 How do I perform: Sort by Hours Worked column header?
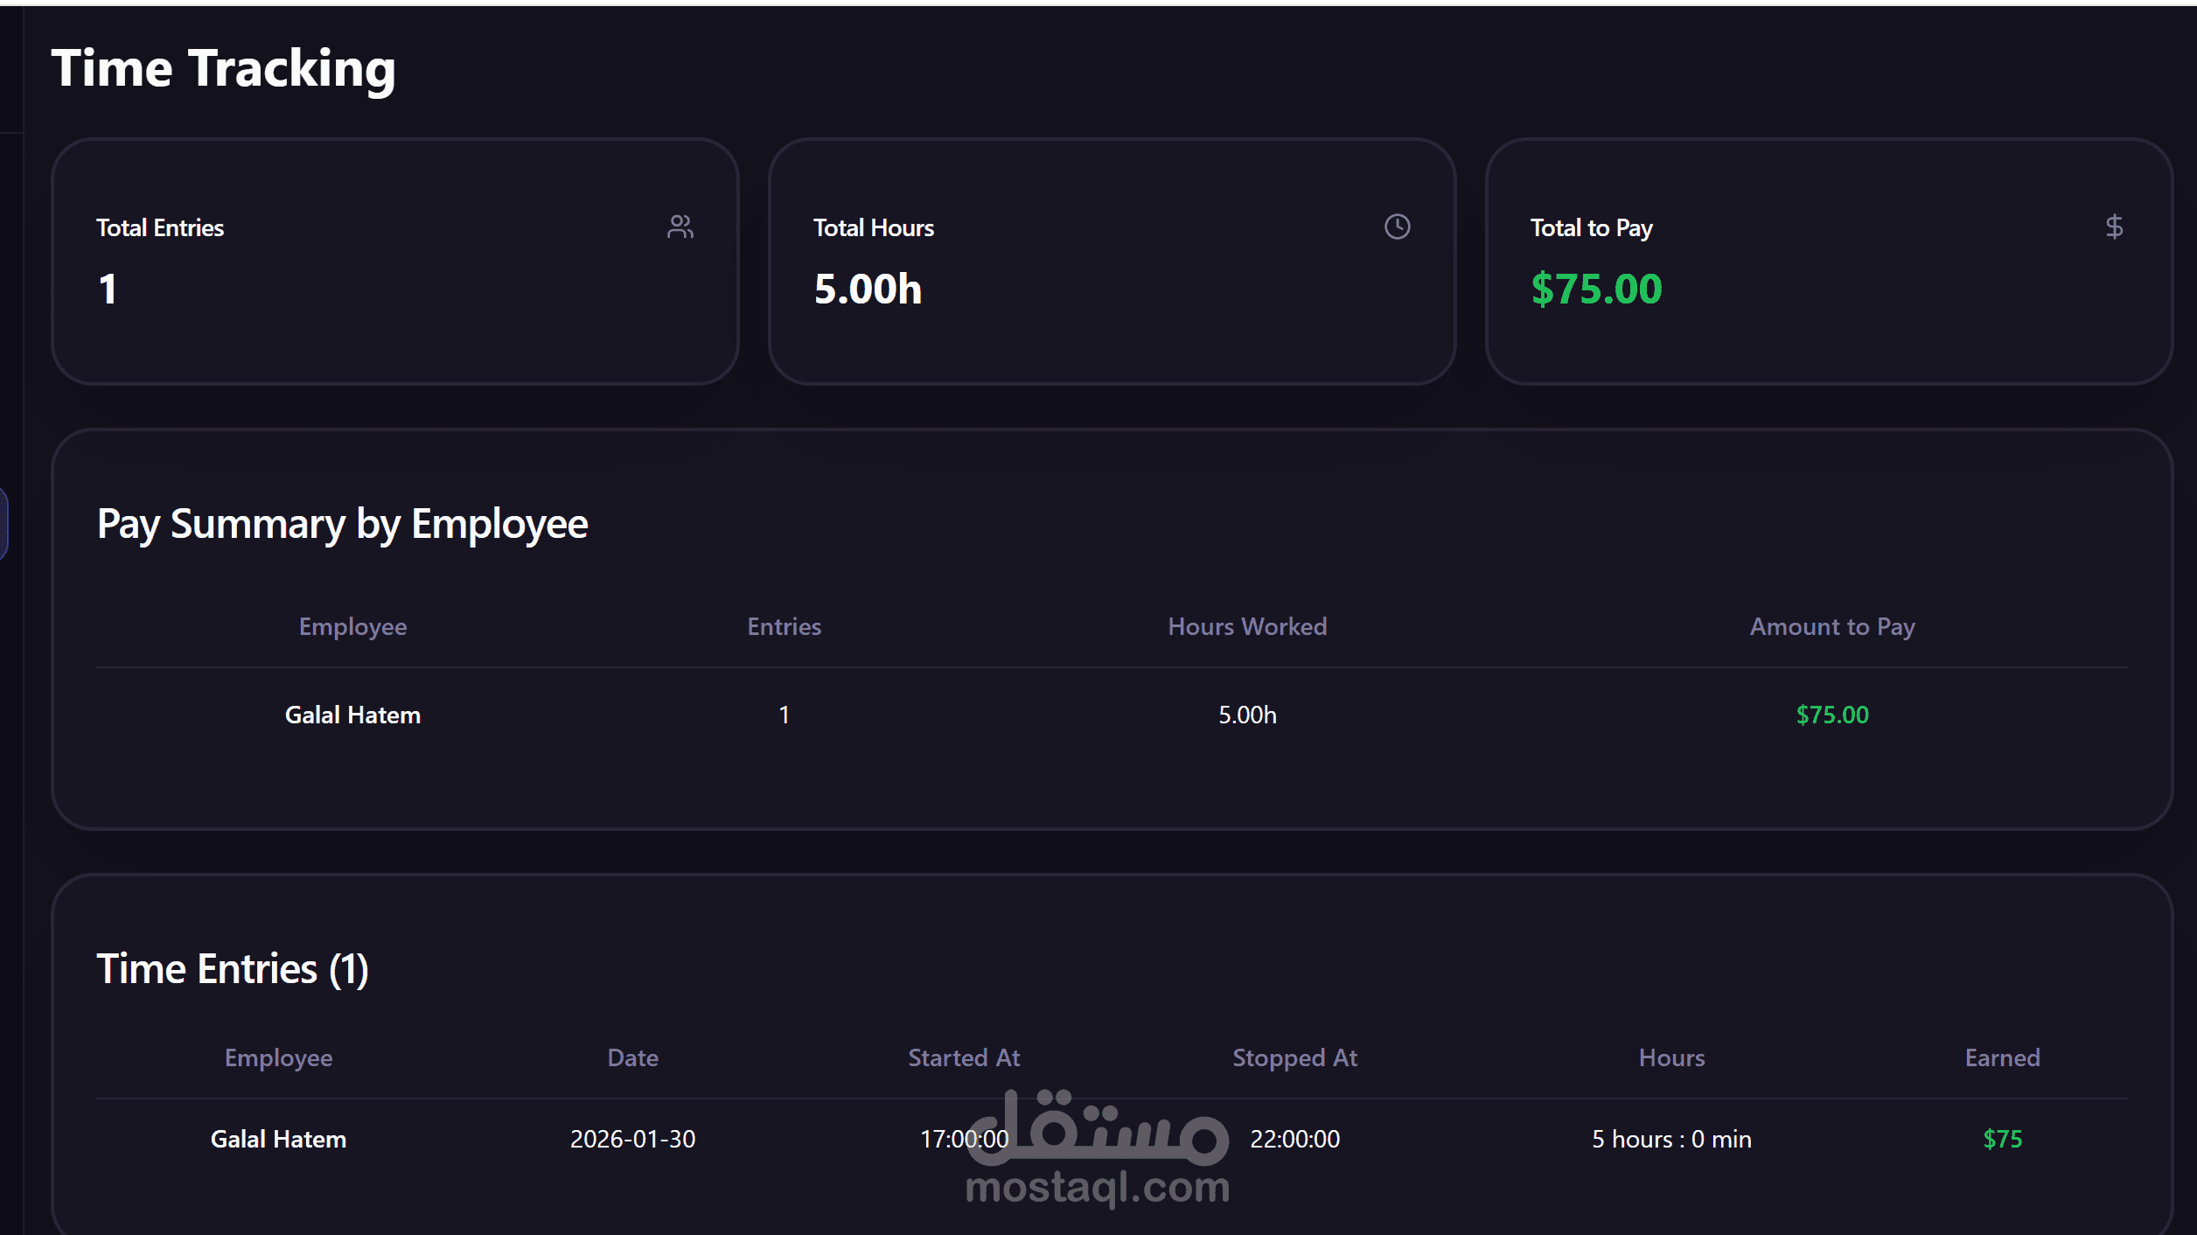tap(1247, 627)
